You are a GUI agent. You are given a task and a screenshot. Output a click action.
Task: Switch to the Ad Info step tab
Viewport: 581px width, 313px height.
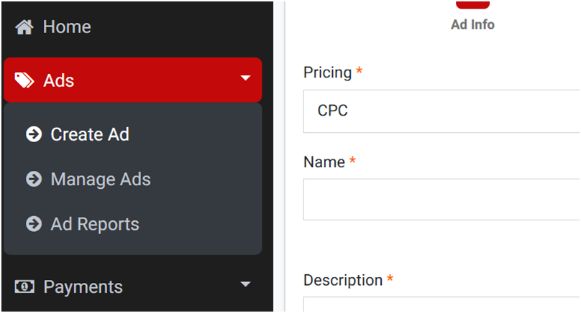[x=472, y=24]
